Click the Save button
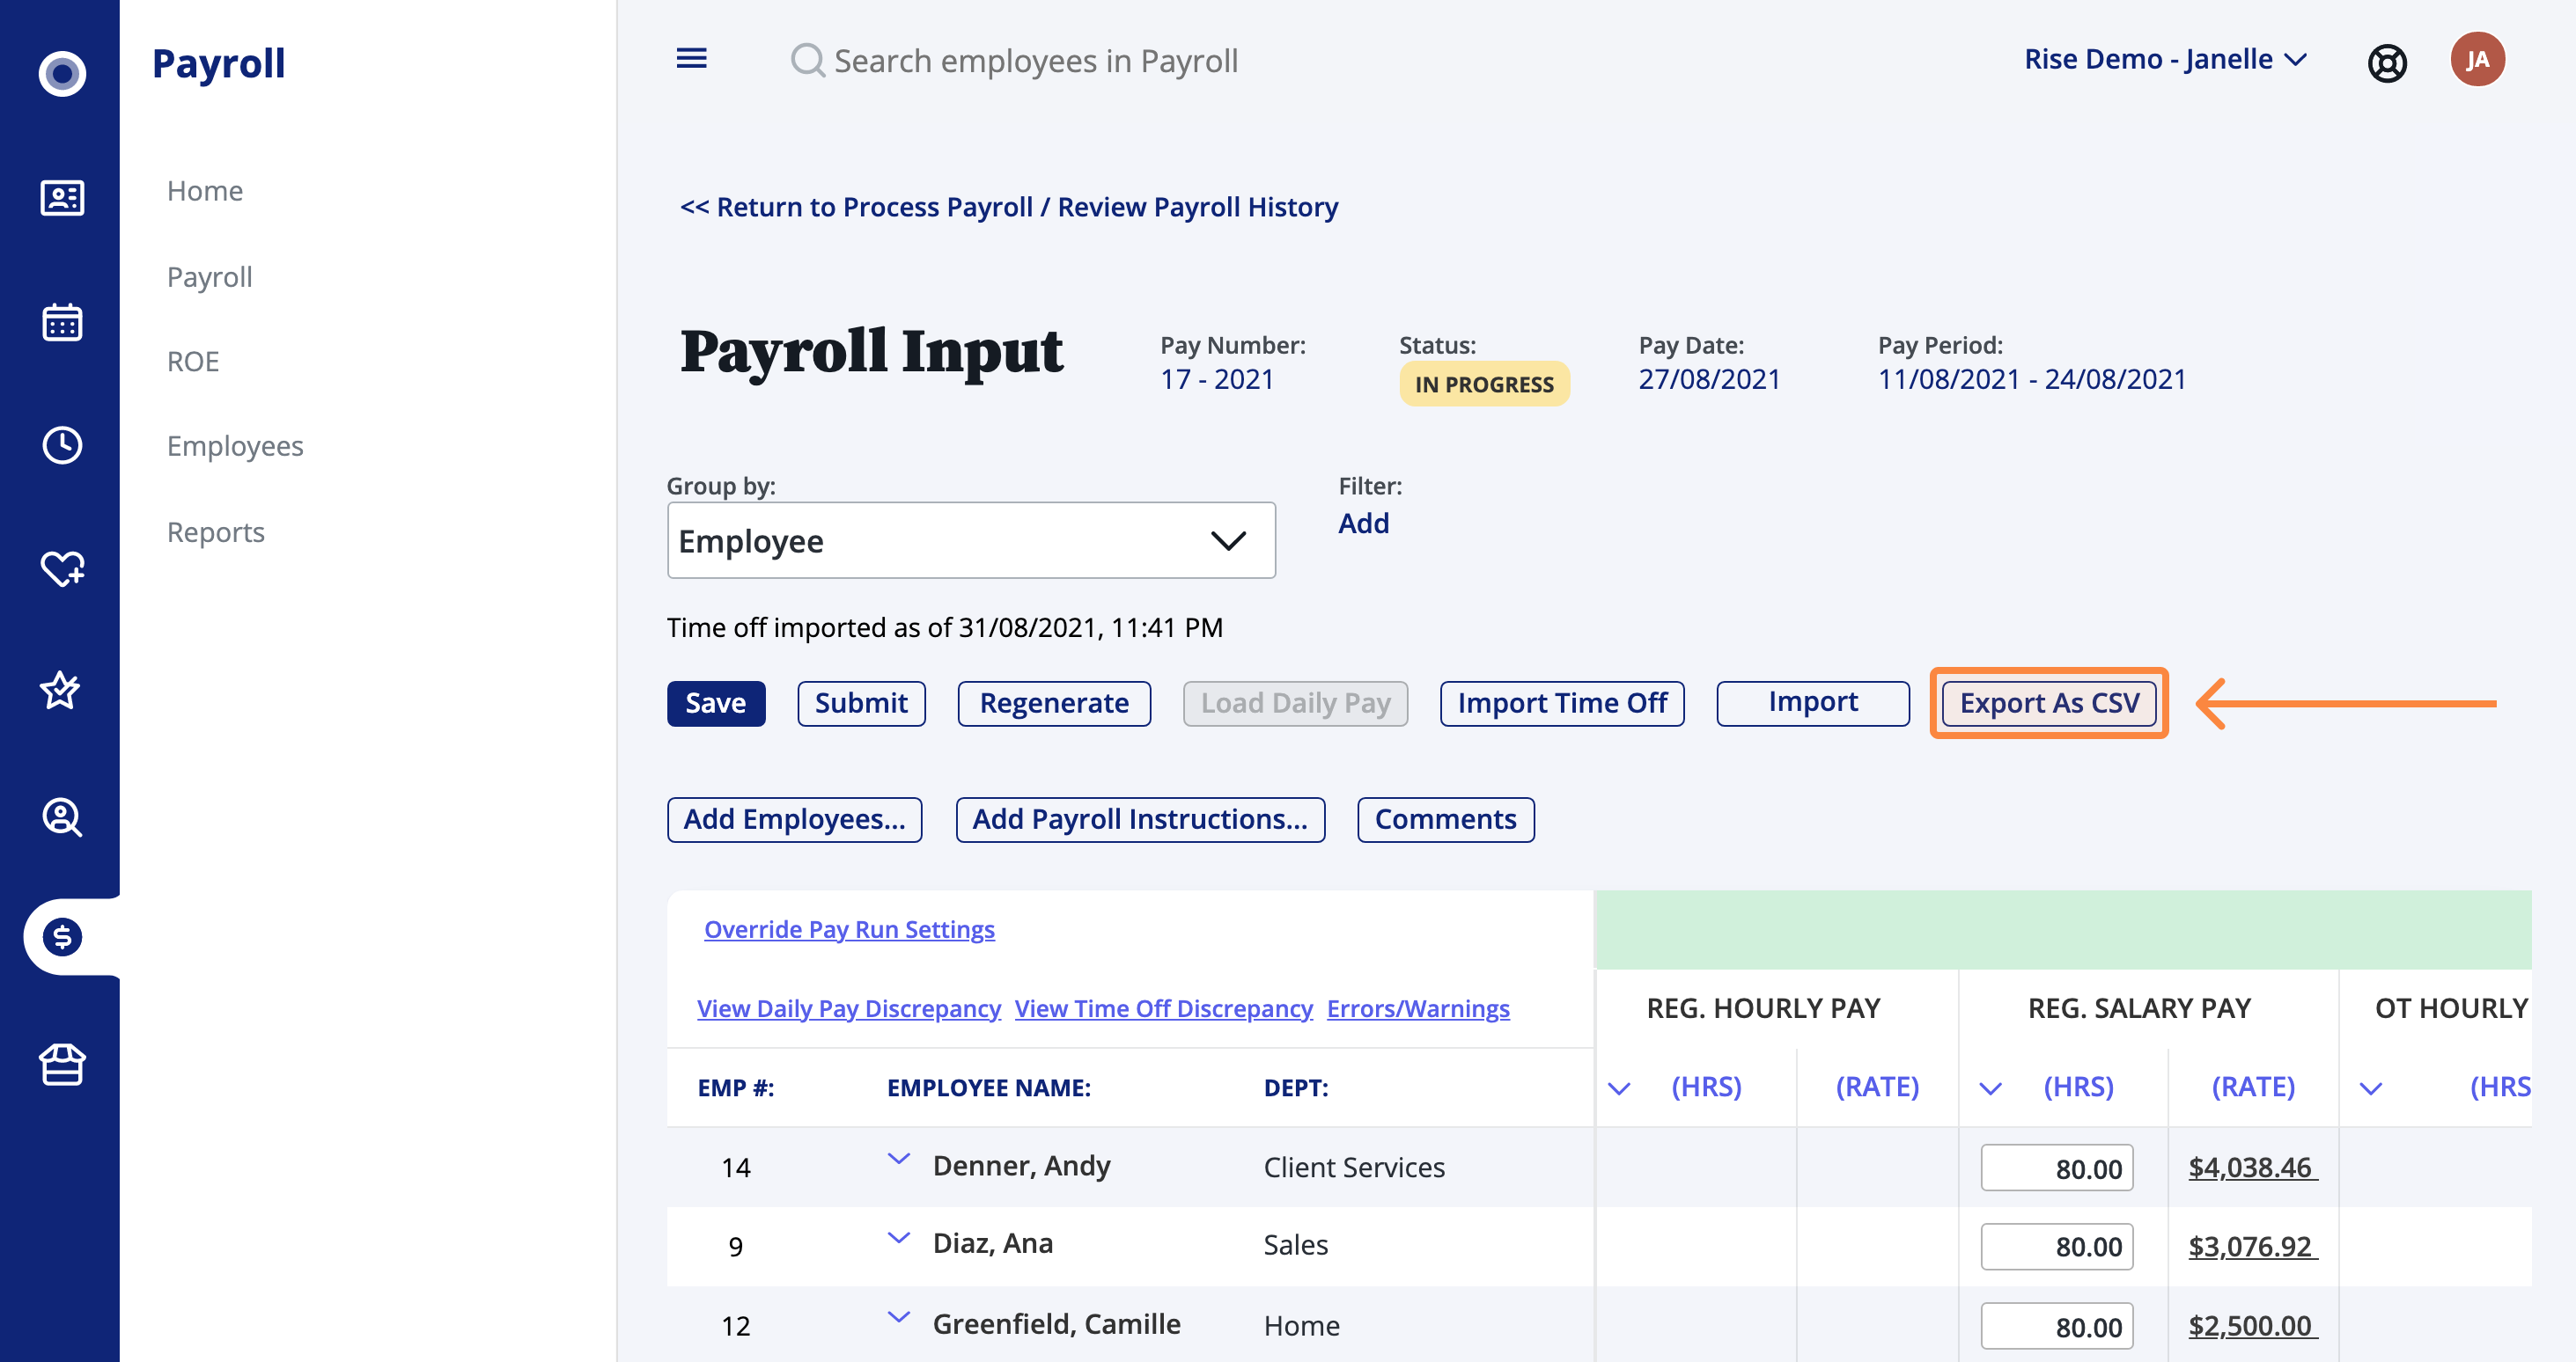This screenshot has width=2576, height=1362. pyautogui.click(x=715, y=702)
